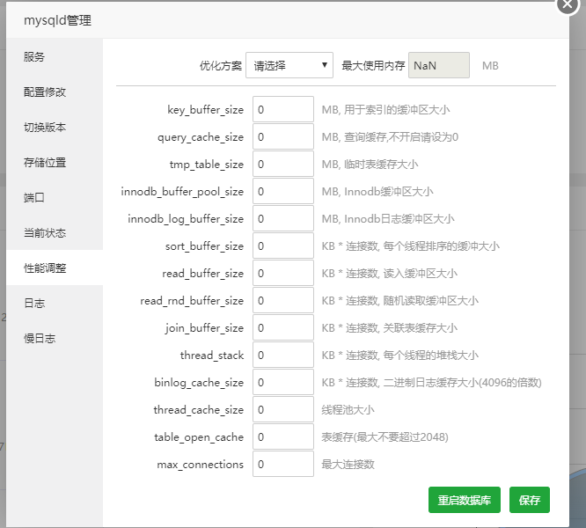The image size is (586, 528).
Task: Click the '每个线程排序的缓冲大小' description
Action: tap(442, 246)
